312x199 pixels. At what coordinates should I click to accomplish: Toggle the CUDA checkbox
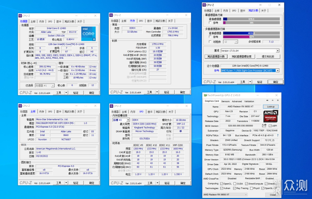[235, 184]
